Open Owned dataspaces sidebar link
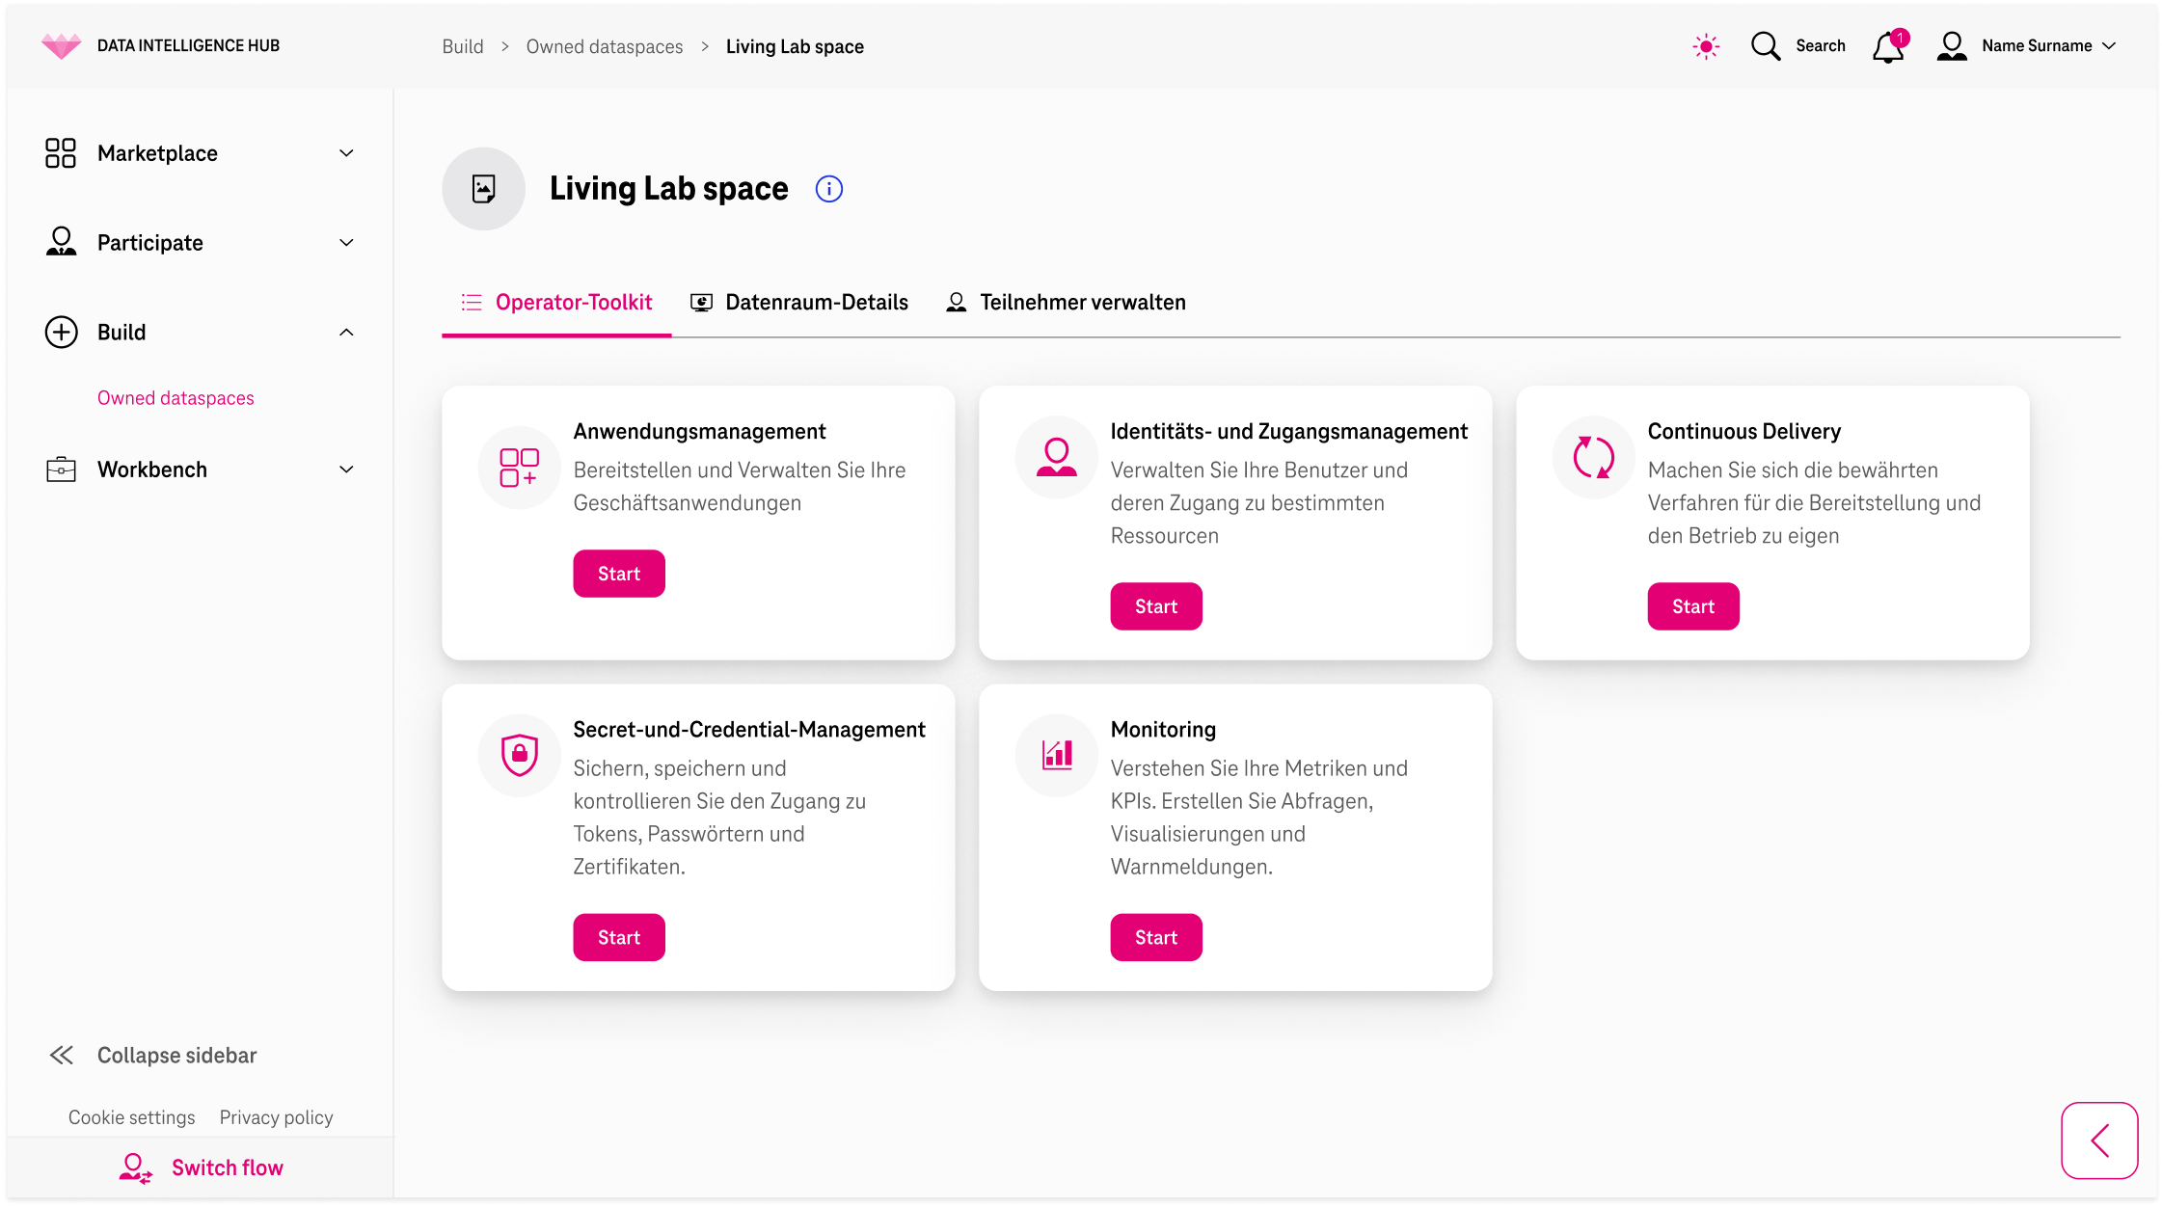This screenshot has width=2162, height=1207. point(176,398)
